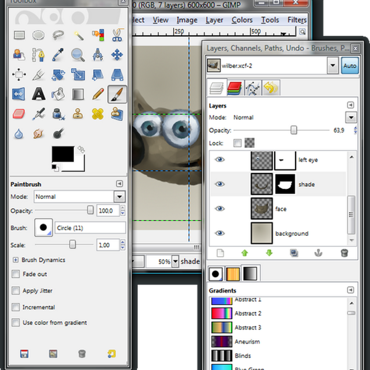Enable Apply Jitter checkbox
Image resolution: width=370 pixels, height=370 pixels.
pos(16,290)
